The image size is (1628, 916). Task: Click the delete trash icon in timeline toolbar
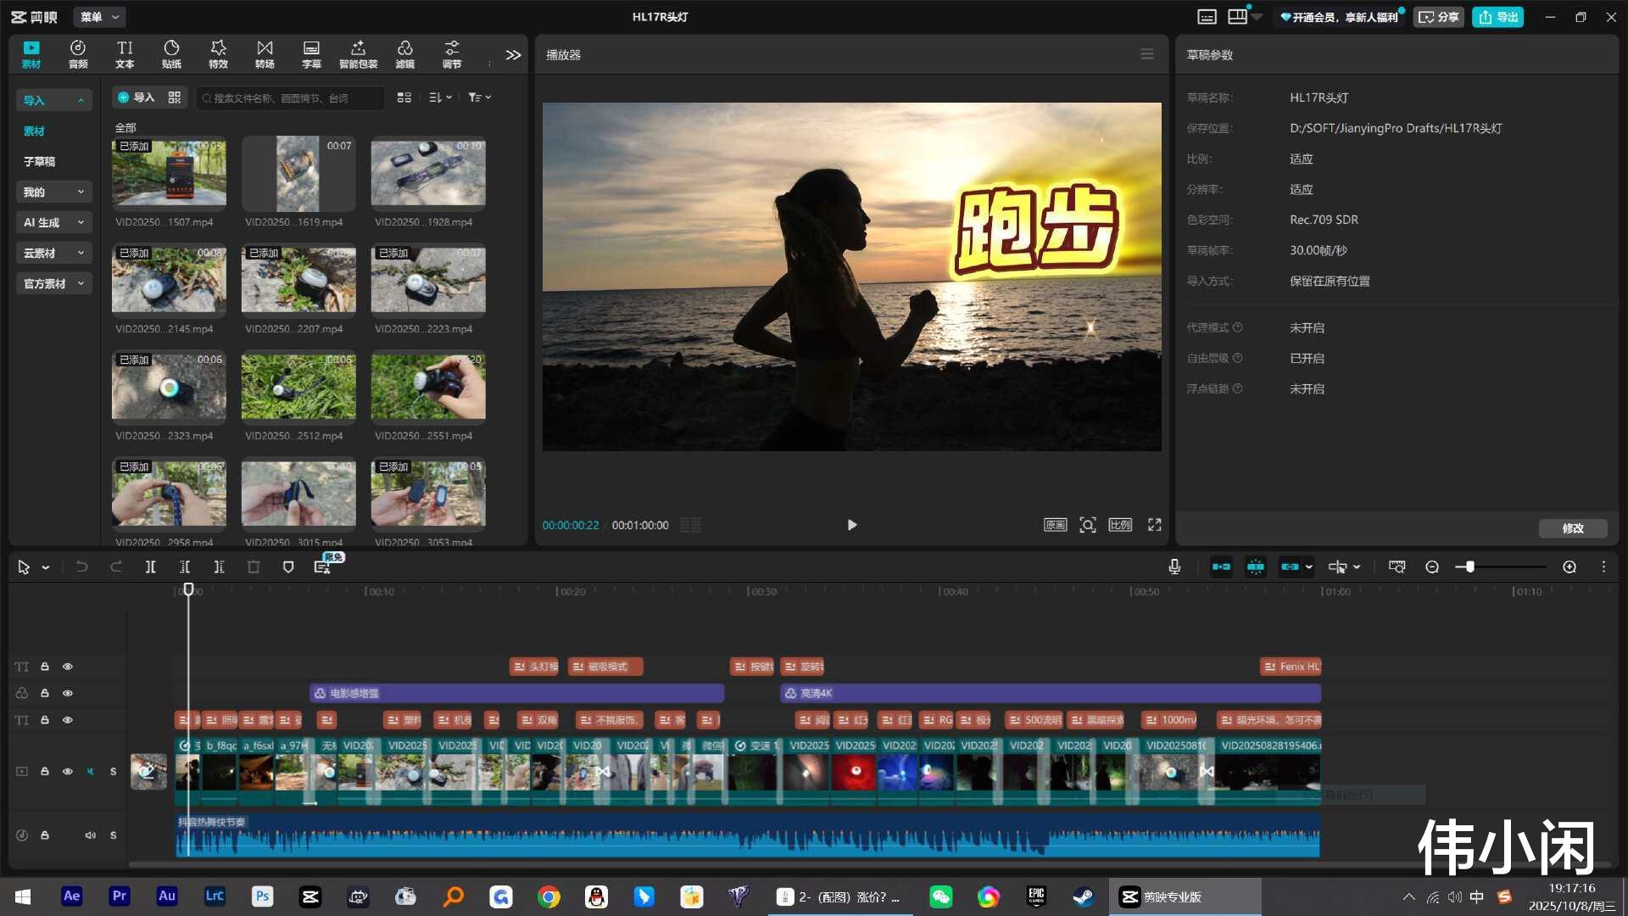tap(254, 567)
